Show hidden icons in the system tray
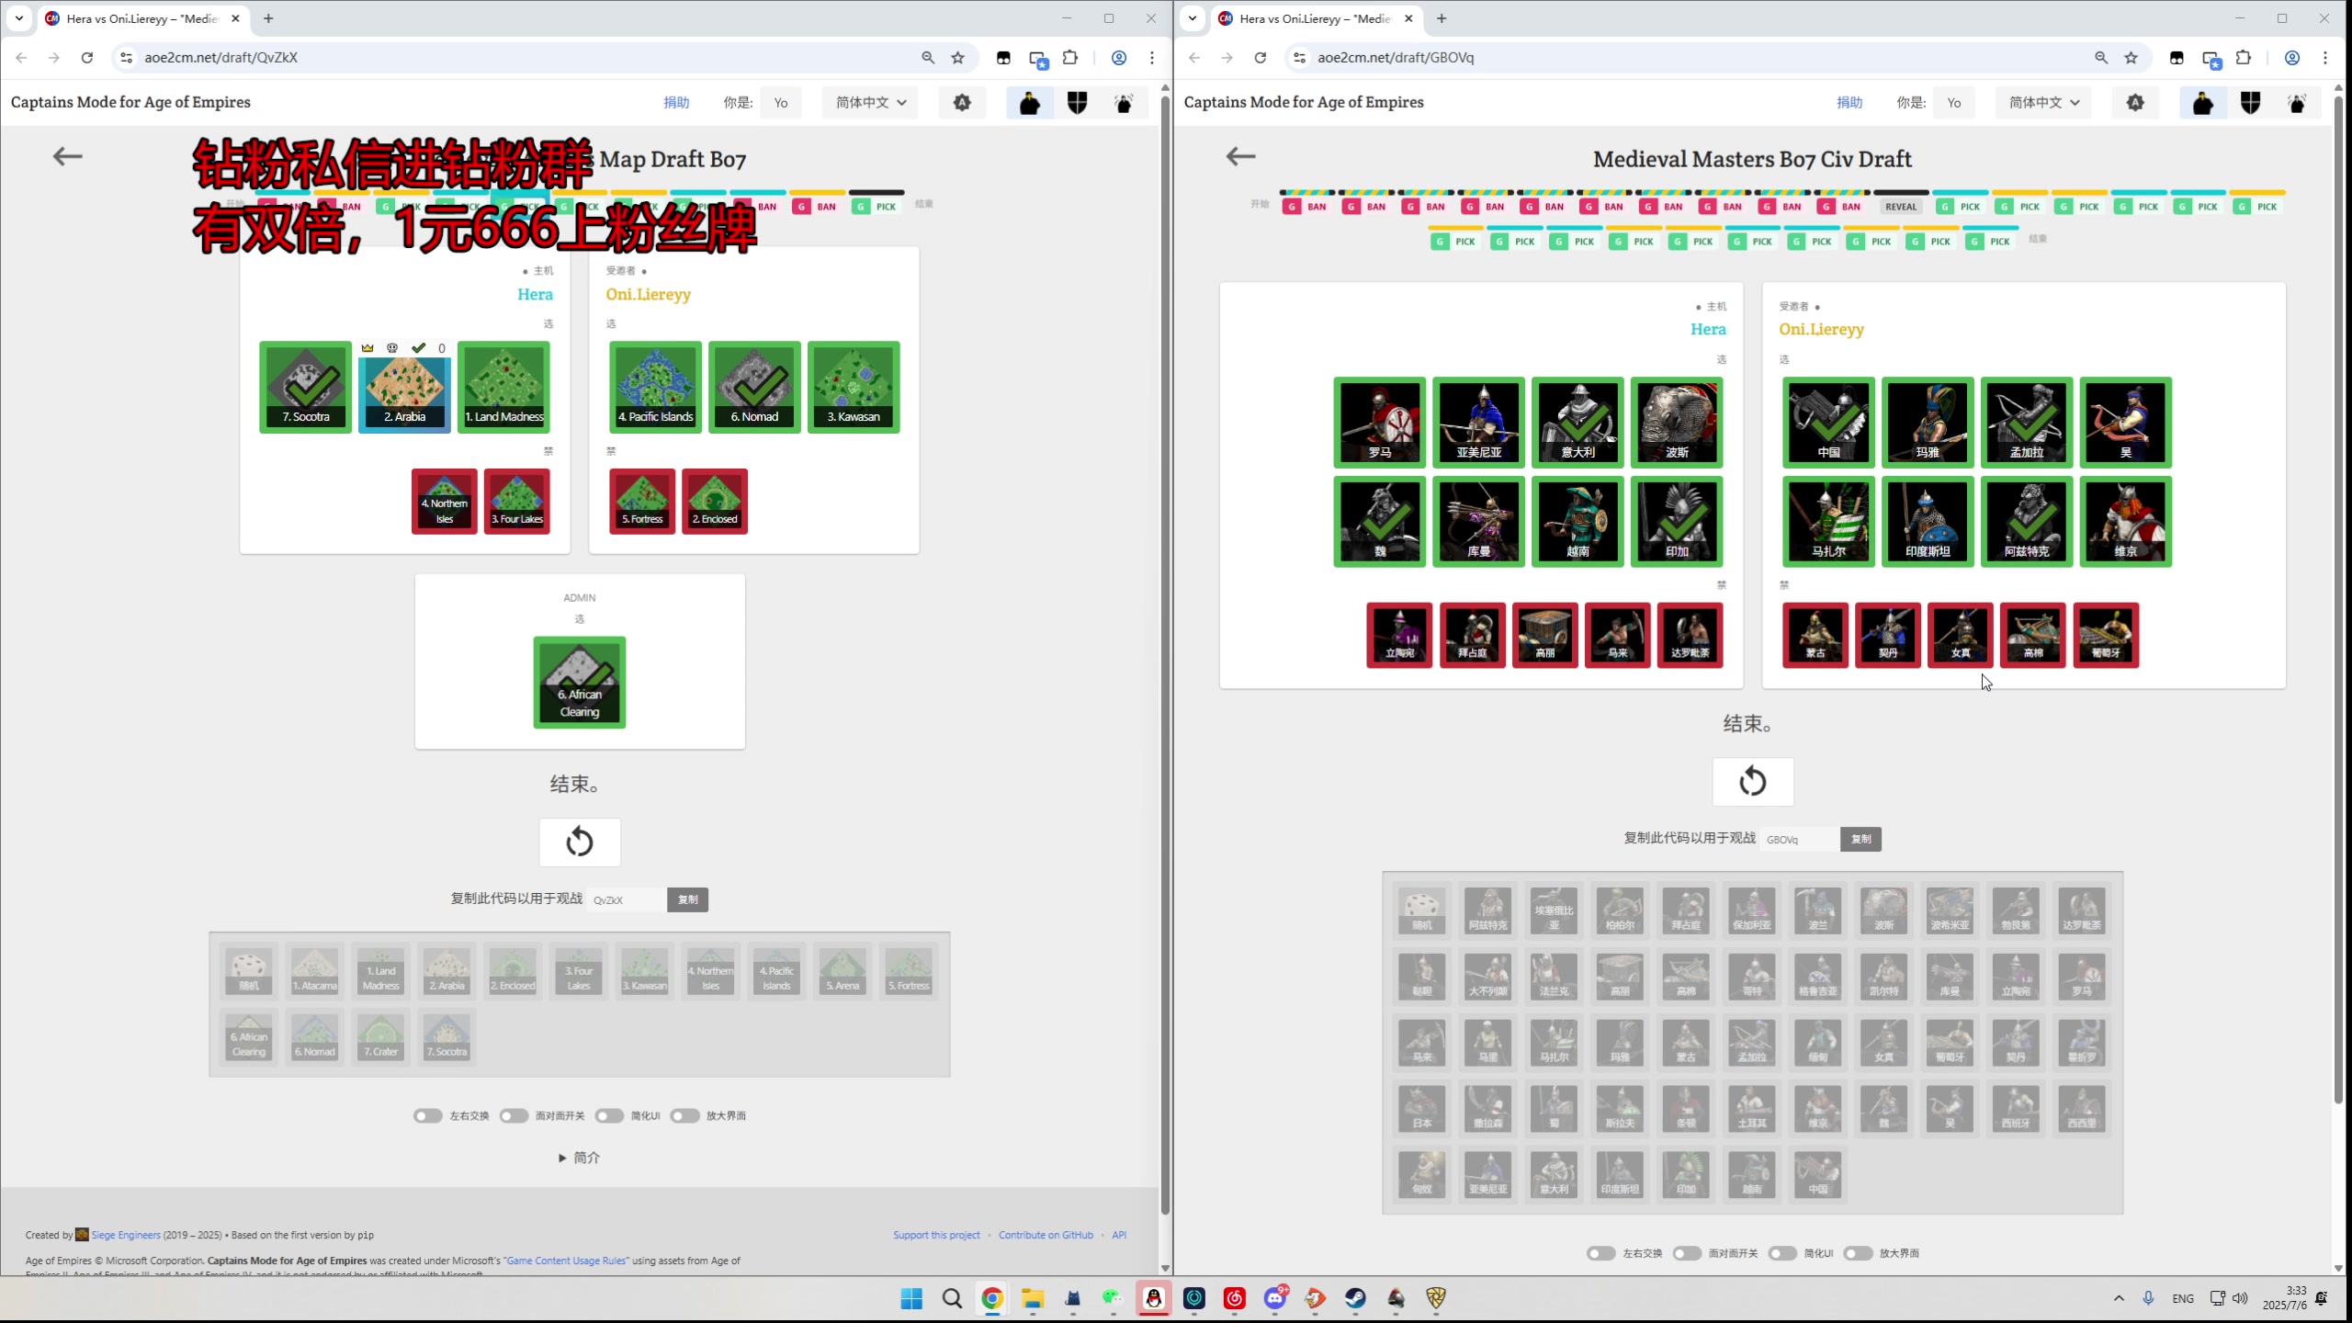The image size is (2352, 1323). 2119,1298
